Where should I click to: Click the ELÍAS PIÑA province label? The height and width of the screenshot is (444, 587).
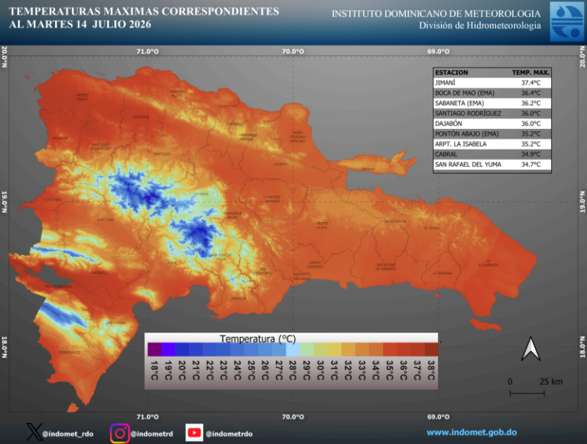pos(52,200)
